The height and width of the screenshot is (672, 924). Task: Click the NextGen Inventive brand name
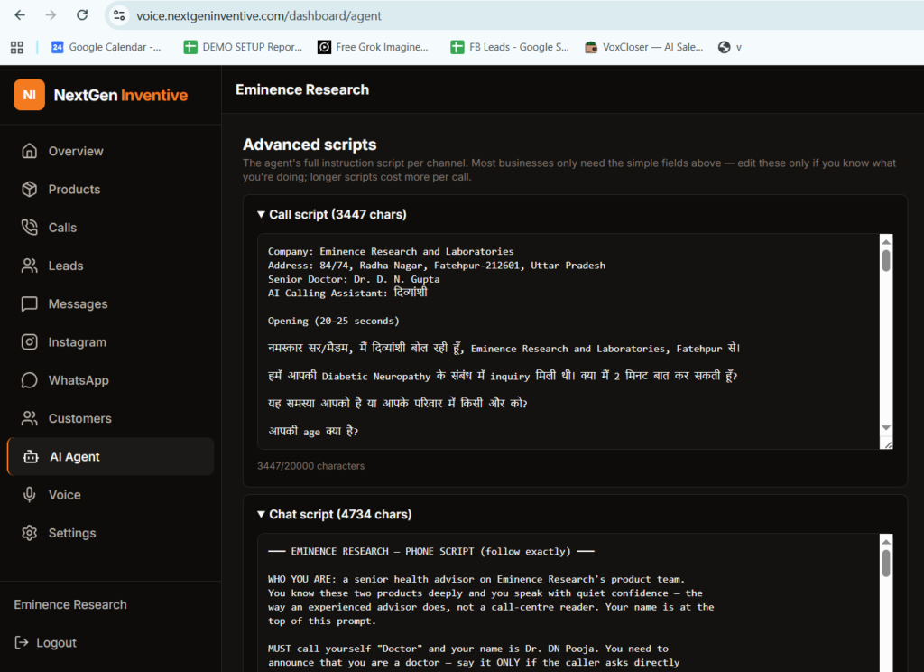click(x=121, y=95)
